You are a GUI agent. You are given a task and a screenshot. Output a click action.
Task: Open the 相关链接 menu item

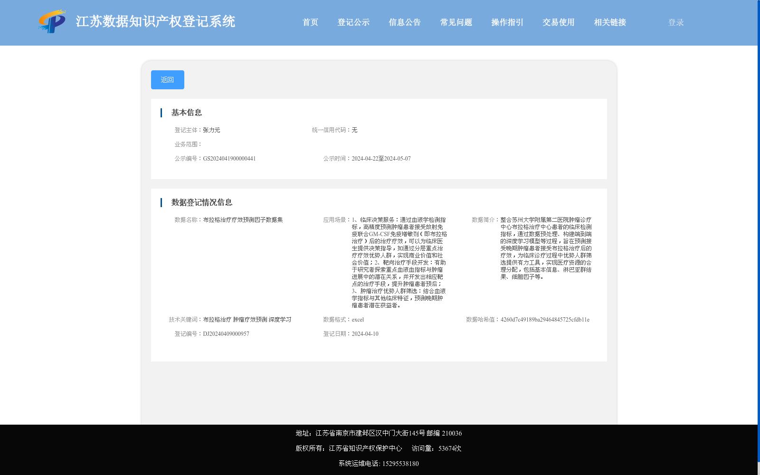(610, 22)
